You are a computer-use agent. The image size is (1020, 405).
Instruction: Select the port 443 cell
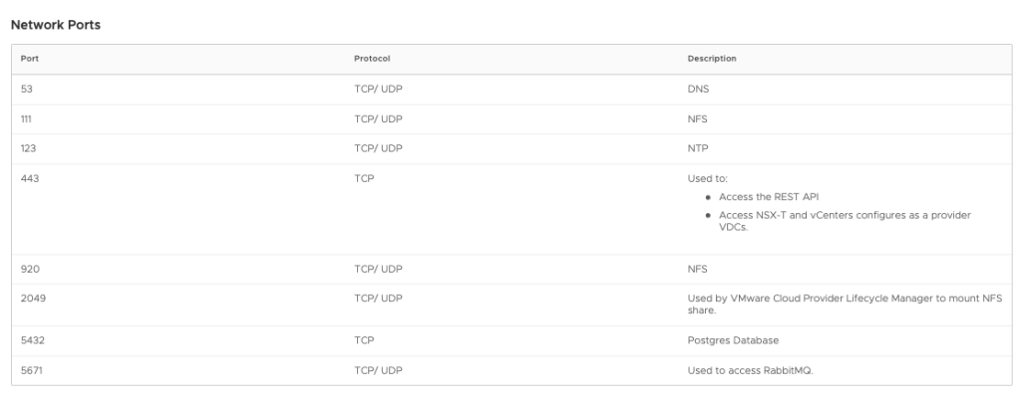28,179
